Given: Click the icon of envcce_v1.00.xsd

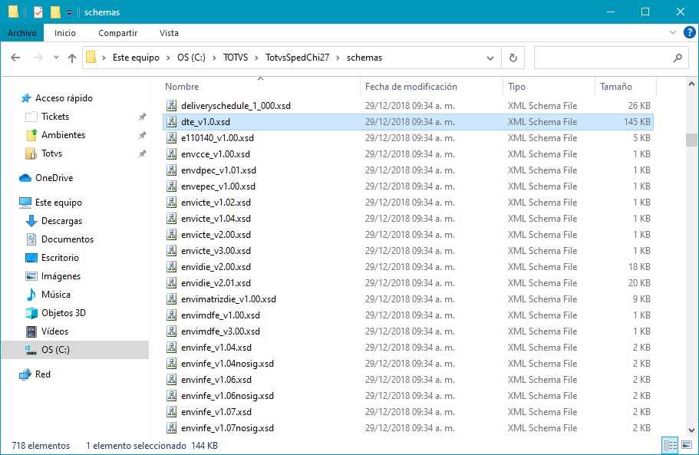Looking at the screenshot, I should coord(172,153).
